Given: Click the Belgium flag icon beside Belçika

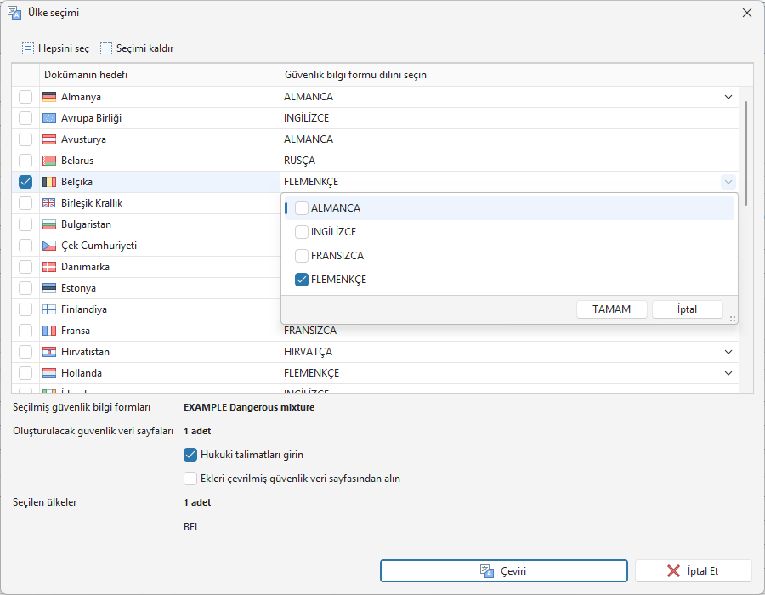Looking at the screenshot, I should point(49,182).
